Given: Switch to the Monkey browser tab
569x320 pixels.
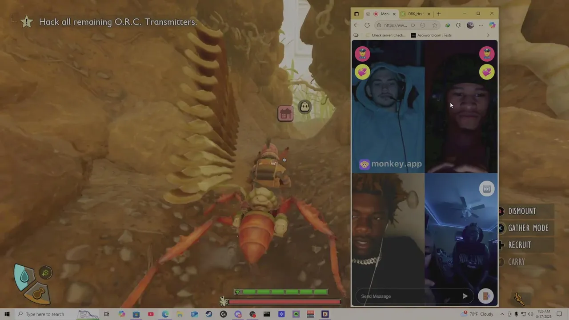Looking at the screenshot, I should (x=381, y=14).
